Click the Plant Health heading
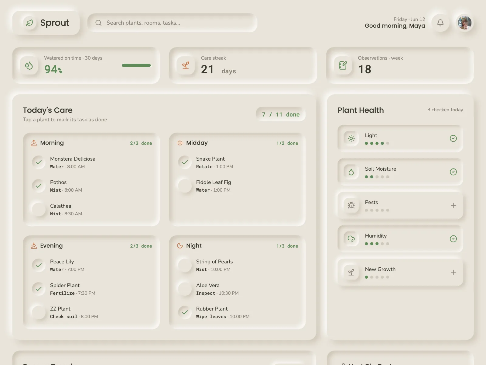Viewport: 486px width, 365px height. point(361,110)
